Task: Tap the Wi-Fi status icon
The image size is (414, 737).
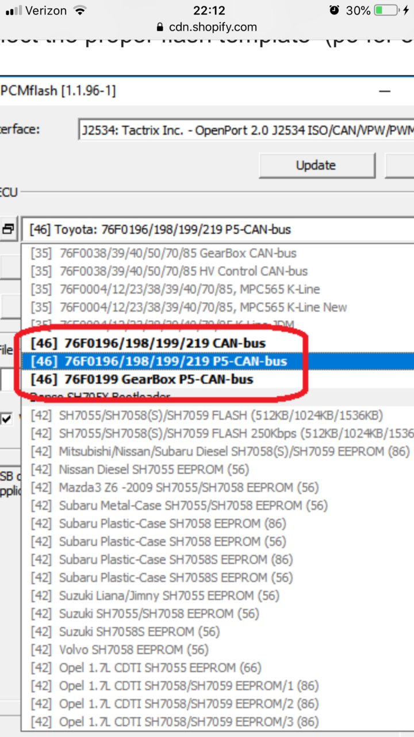Action: pos(80,10)
